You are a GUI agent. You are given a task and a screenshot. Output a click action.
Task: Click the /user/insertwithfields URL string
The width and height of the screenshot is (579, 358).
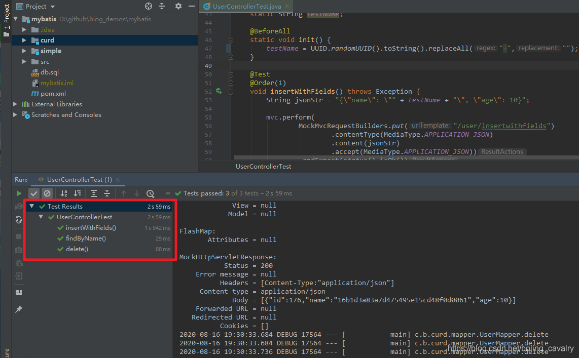pyautogui.click(x=502, y=126)
